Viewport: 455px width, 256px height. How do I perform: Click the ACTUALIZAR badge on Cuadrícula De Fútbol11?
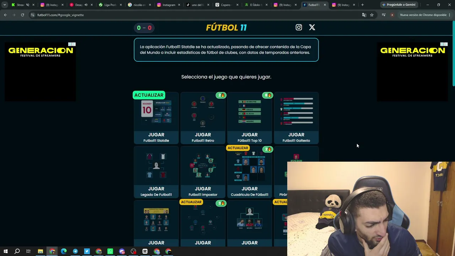tap(238, 148)
